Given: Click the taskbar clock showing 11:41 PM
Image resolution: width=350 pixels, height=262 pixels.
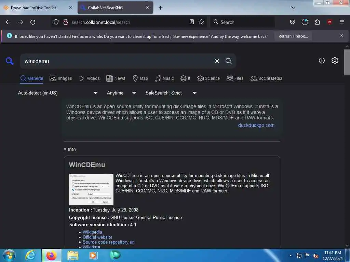Looking at the screenshot, I should point(333,256).
